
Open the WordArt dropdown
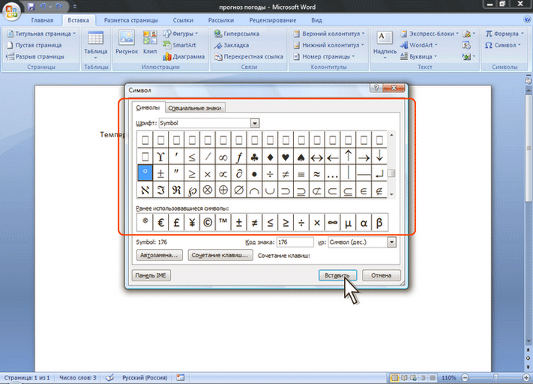pos(436,45)
